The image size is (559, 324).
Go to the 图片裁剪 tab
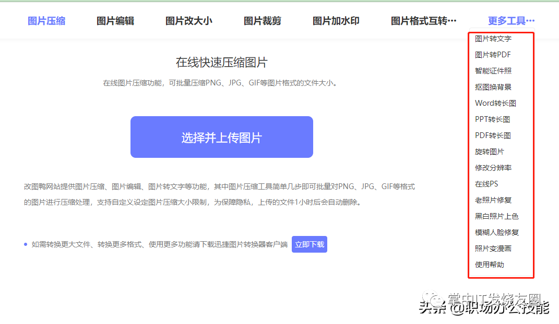pyautogui.click(x=263, y=21)
